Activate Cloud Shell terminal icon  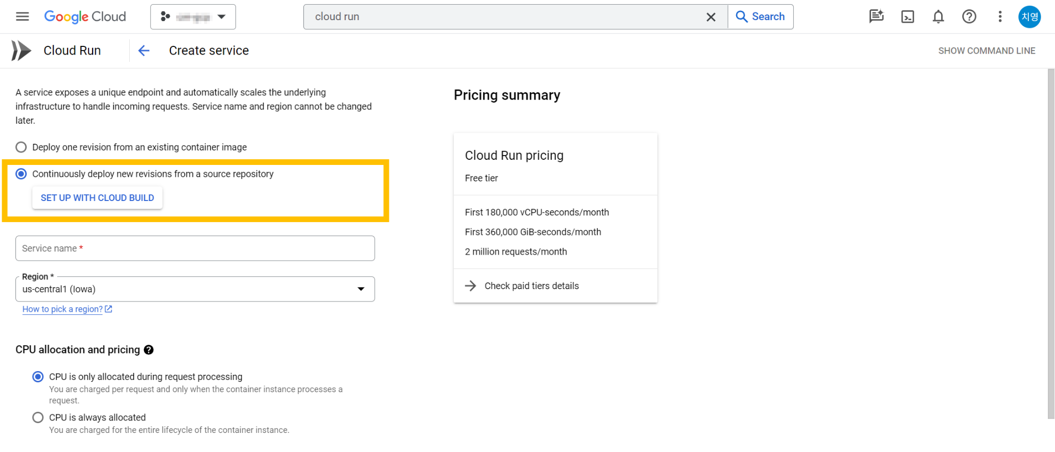point(908,17)
